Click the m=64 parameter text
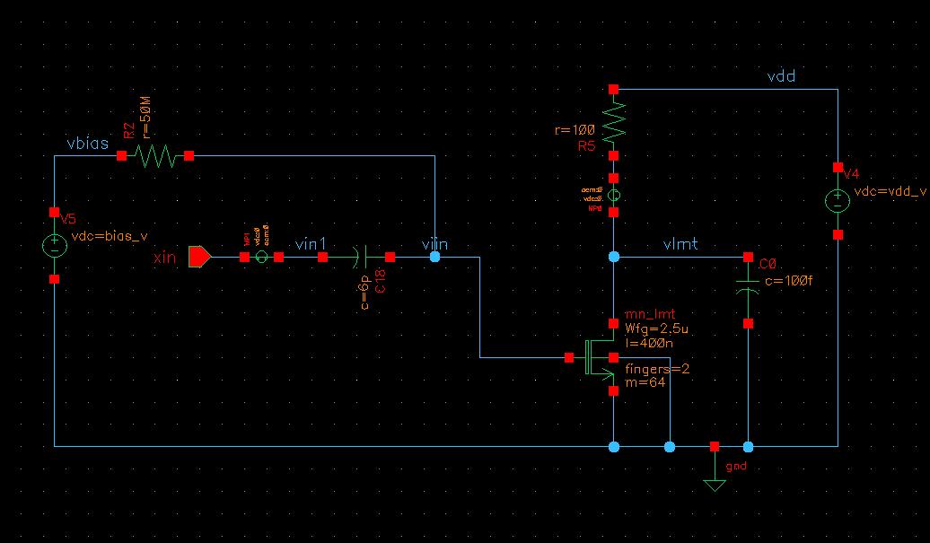This screenshot has height=543, width=930. [645, 382]
